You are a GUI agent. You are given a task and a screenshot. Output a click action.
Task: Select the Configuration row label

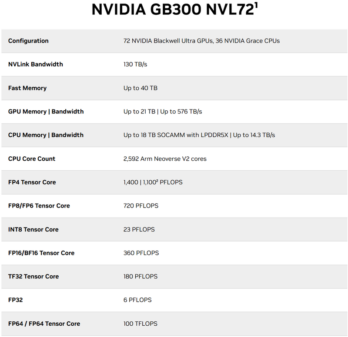pos(28,41)
